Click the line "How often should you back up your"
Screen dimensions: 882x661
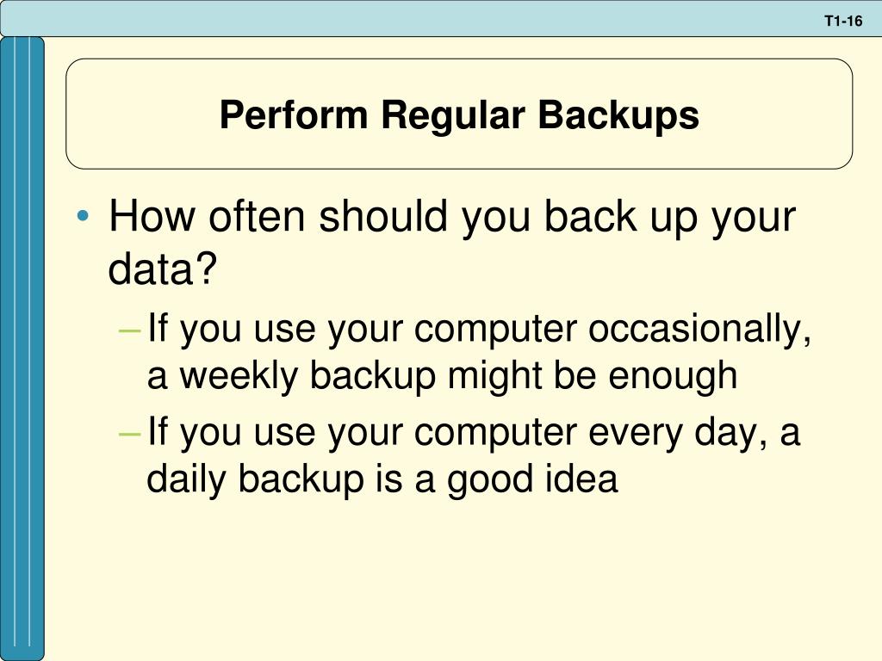click(452, 218)
